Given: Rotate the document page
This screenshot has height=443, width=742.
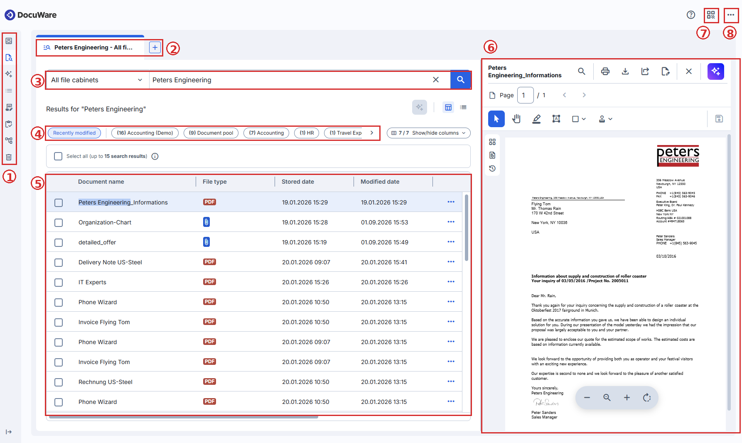Looking at the screenshot, I should [x=647, y=398].
